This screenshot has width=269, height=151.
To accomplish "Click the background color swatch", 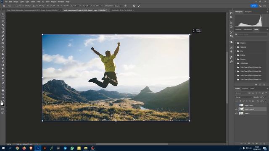I will (4, 105).
